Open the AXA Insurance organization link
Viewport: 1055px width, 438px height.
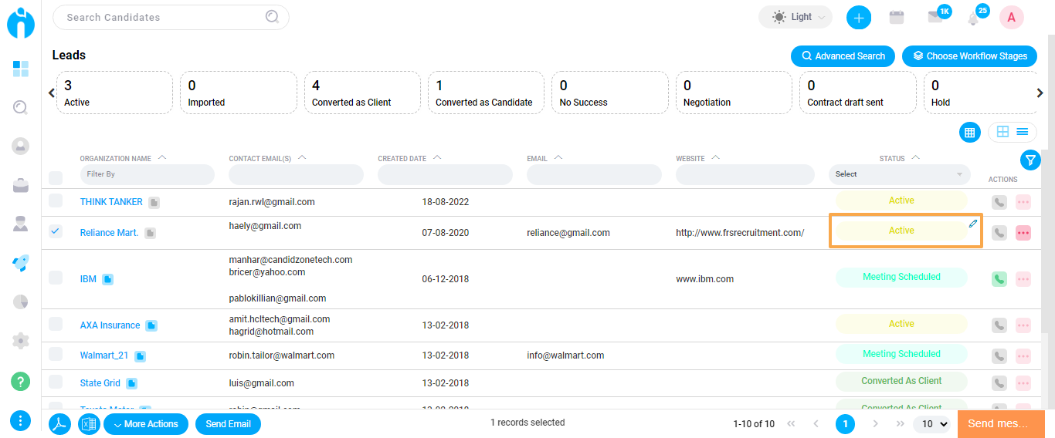click(110, 325)
